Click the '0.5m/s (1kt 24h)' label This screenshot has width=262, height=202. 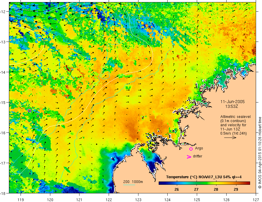click(x=233, y=133)
